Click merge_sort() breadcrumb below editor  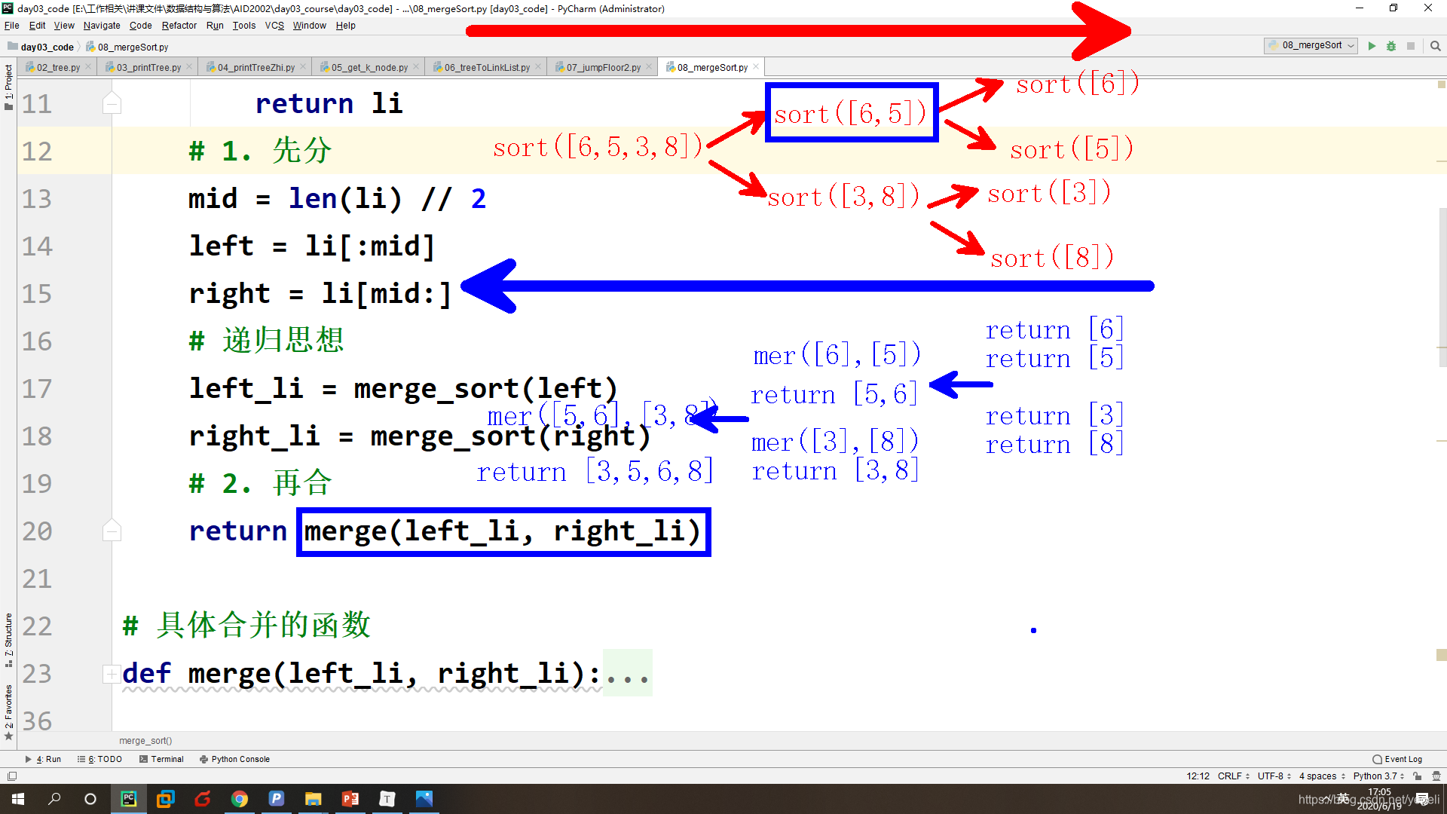click(x=145, y=741)
